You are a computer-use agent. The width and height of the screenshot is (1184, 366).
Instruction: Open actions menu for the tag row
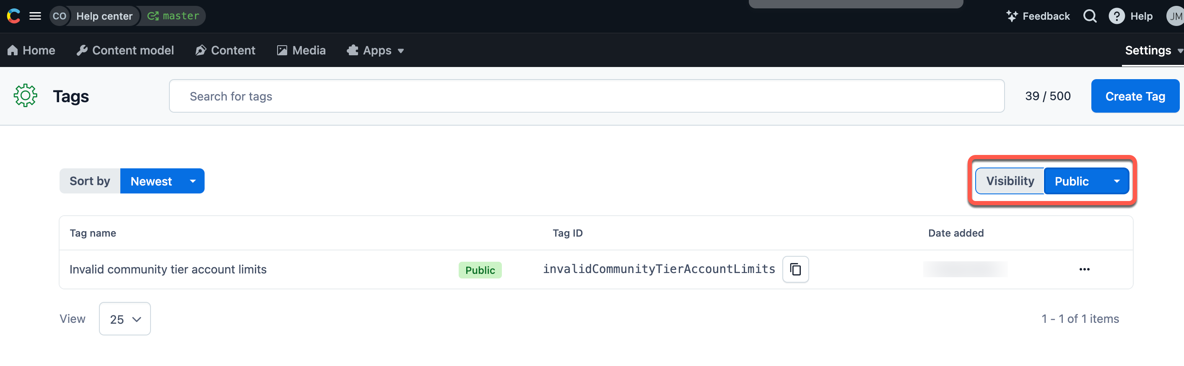click(x=1084, y=269)
